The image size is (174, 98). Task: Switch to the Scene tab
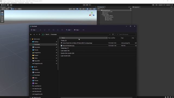[3, 7]
